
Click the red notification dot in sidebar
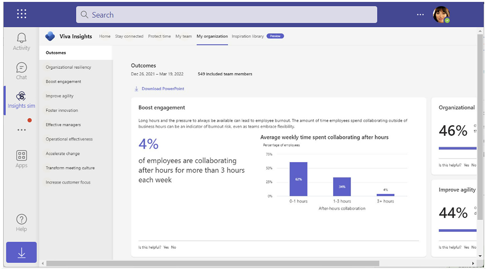(30, 120)
